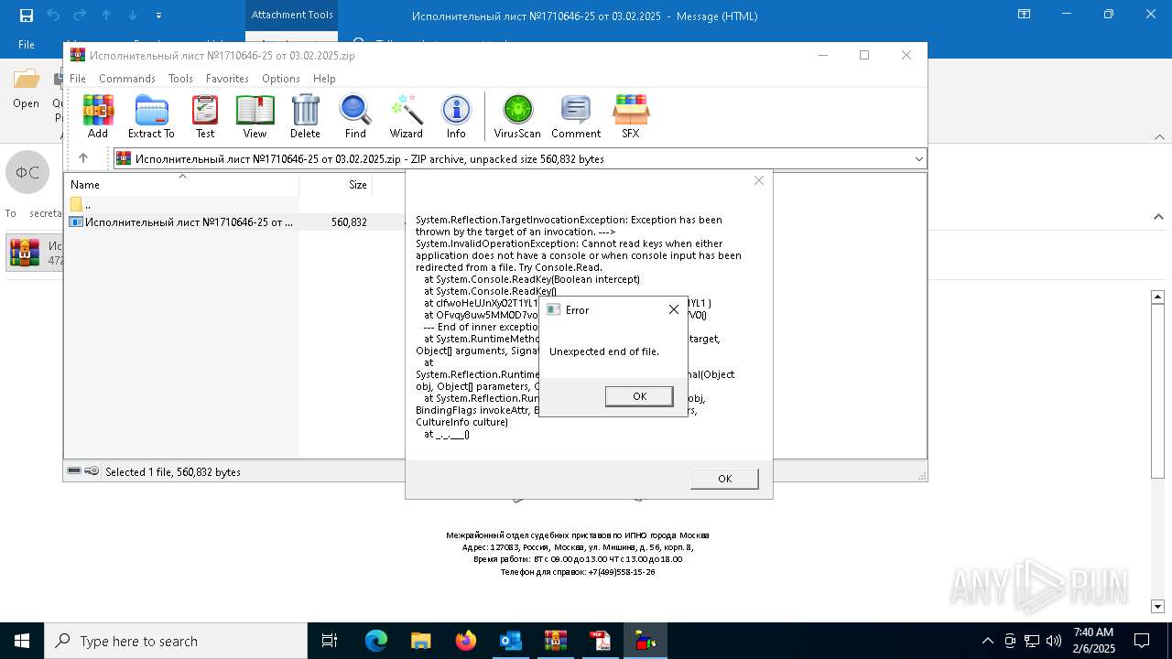This screenshot has height=659, width=1172.
Task: Open WinRAR Help menu
Action: click(324, 79)
